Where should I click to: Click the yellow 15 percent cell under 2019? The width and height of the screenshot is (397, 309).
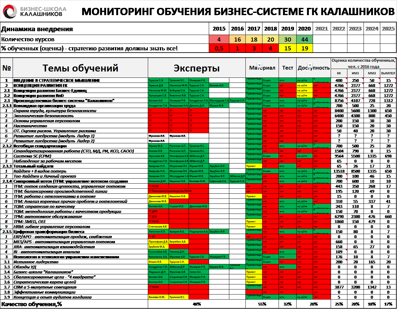pos(287,48)
